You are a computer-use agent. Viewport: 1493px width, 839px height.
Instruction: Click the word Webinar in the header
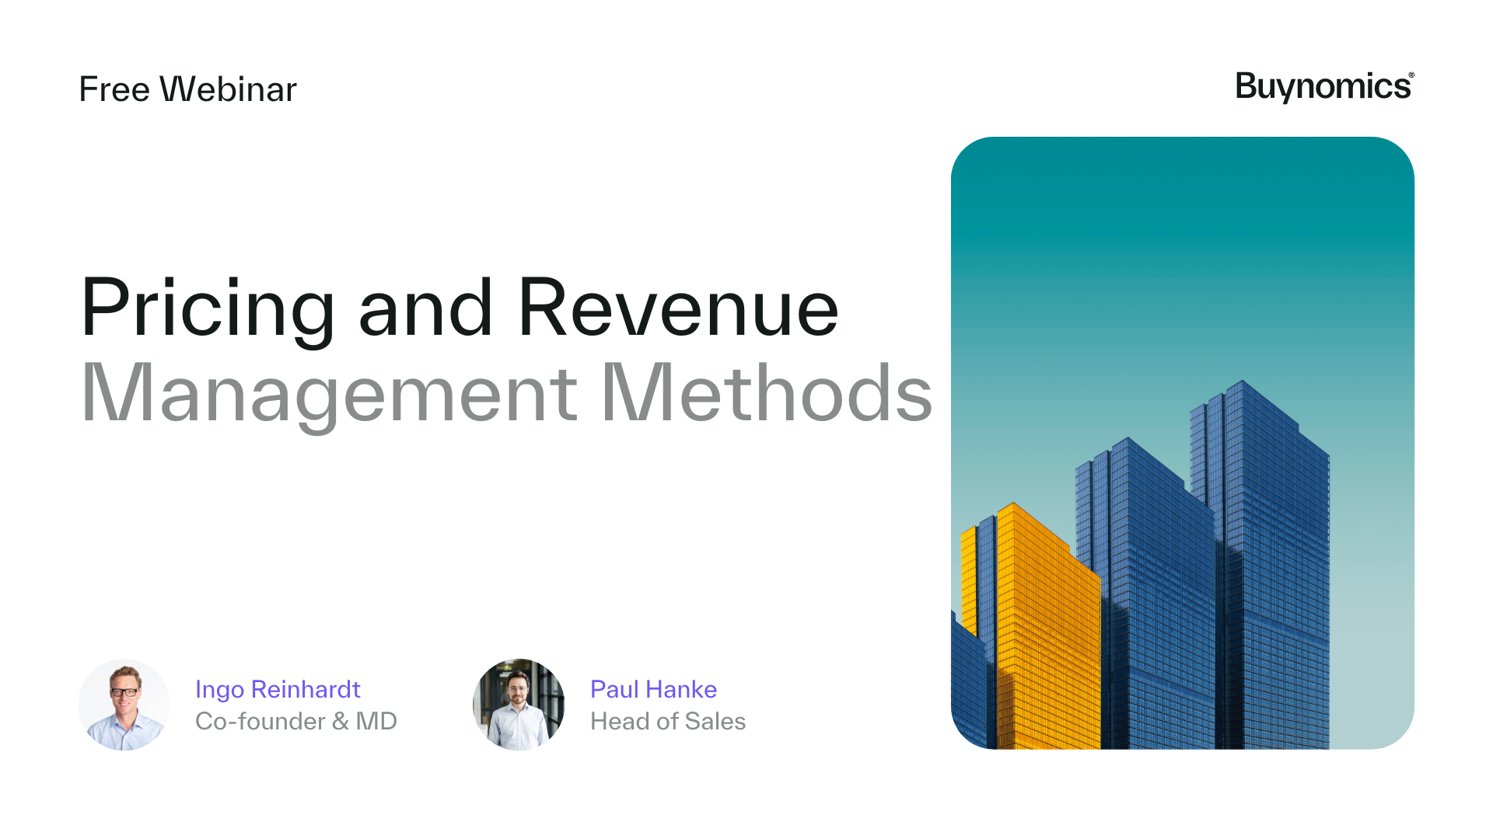click(229, 89)
